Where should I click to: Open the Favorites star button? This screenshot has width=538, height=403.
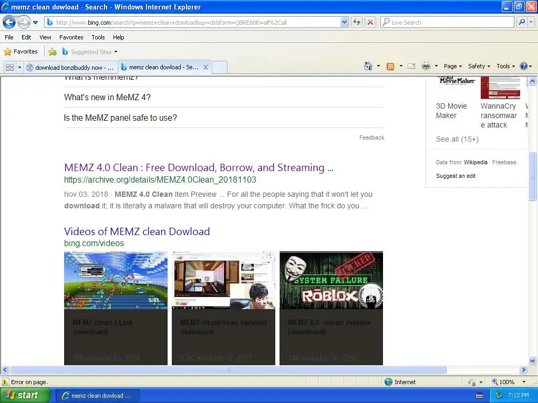pos(21,52)
